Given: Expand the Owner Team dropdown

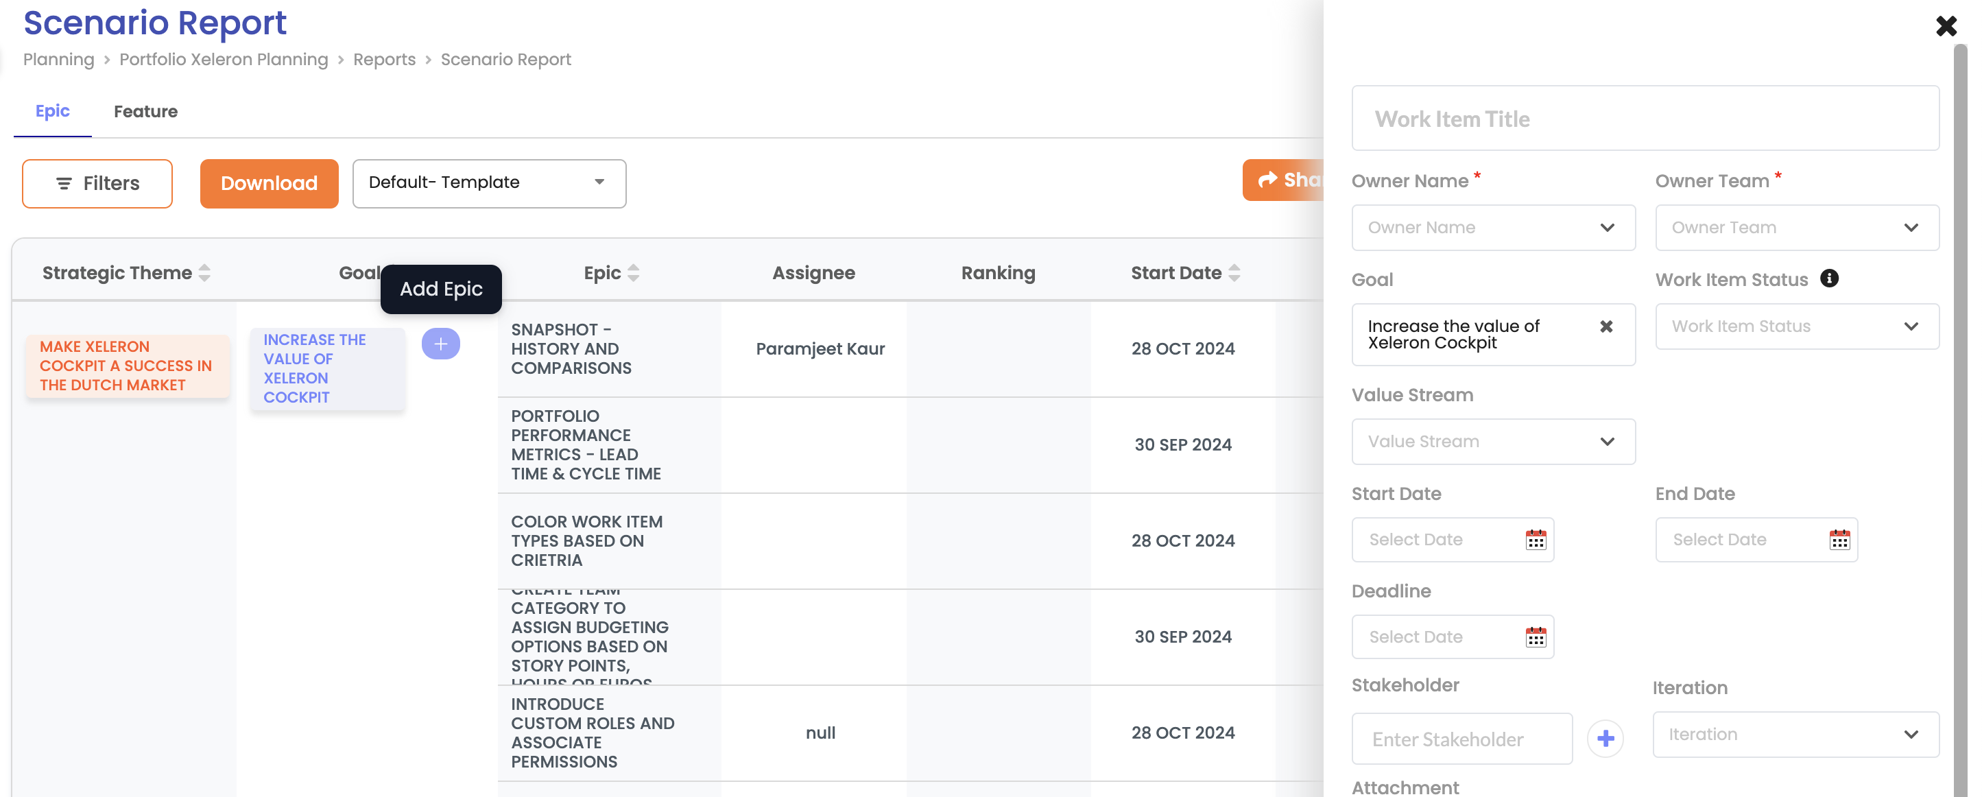Looking at the screenshot, I should tap(1797, 228).
